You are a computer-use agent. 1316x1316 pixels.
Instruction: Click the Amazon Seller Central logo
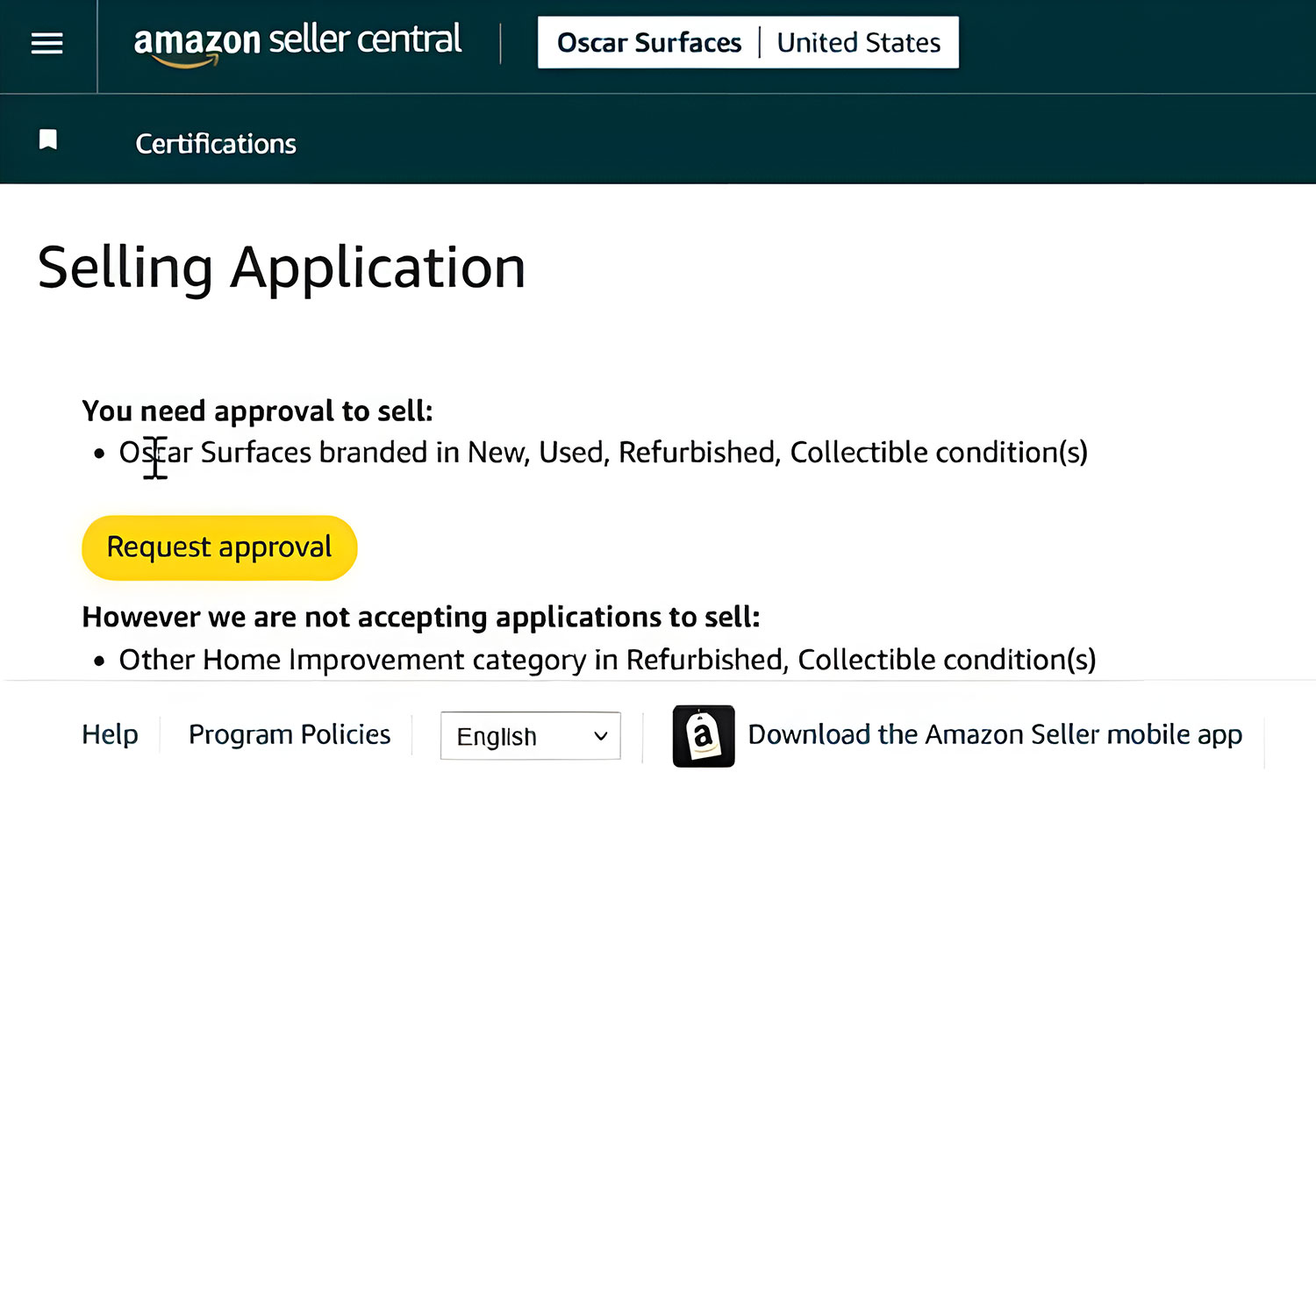(298, 40)
